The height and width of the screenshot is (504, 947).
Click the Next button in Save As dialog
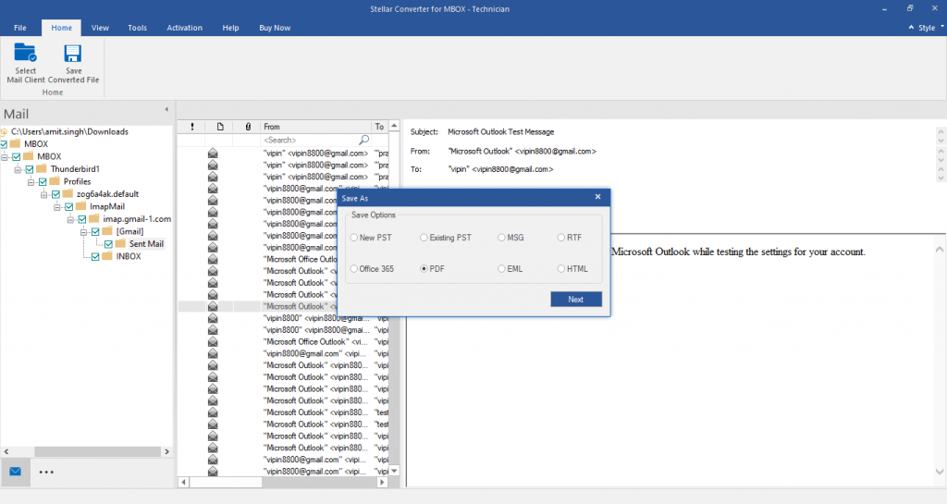coord(575,300)
